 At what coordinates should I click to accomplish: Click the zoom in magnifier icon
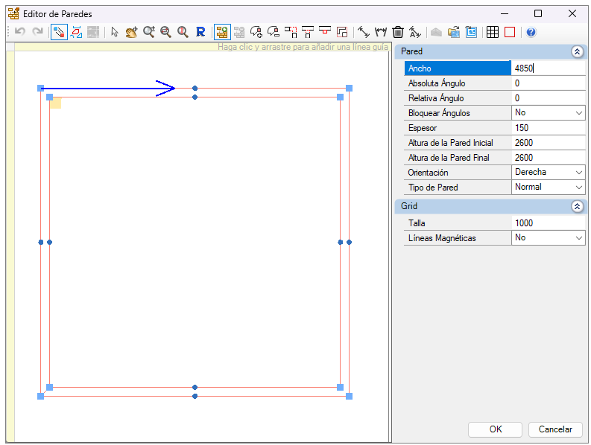tap(149, 33)
